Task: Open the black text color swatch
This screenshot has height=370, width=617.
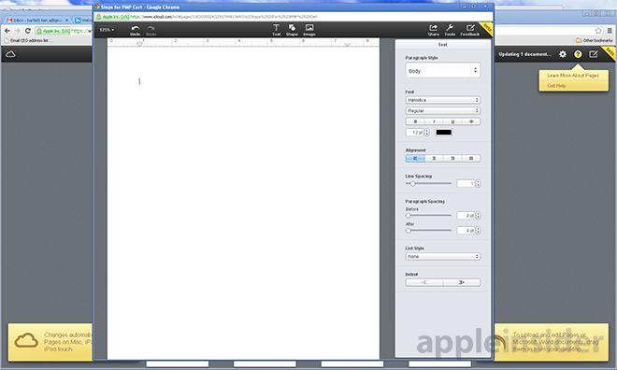Action: pyautogui.click(x=443, y=133)
